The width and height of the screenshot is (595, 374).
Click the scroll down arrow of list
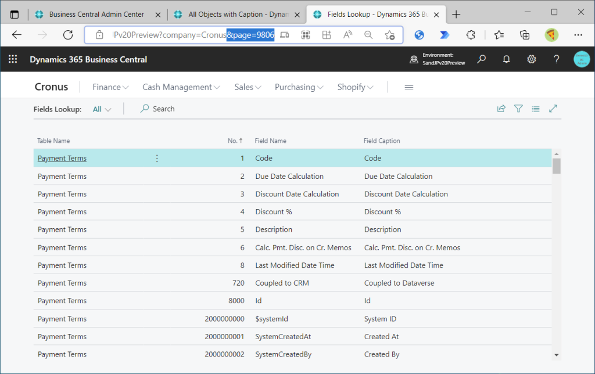(556, 355)
